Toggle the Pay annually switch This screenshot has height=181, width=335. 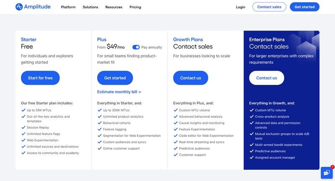[136, 47]
